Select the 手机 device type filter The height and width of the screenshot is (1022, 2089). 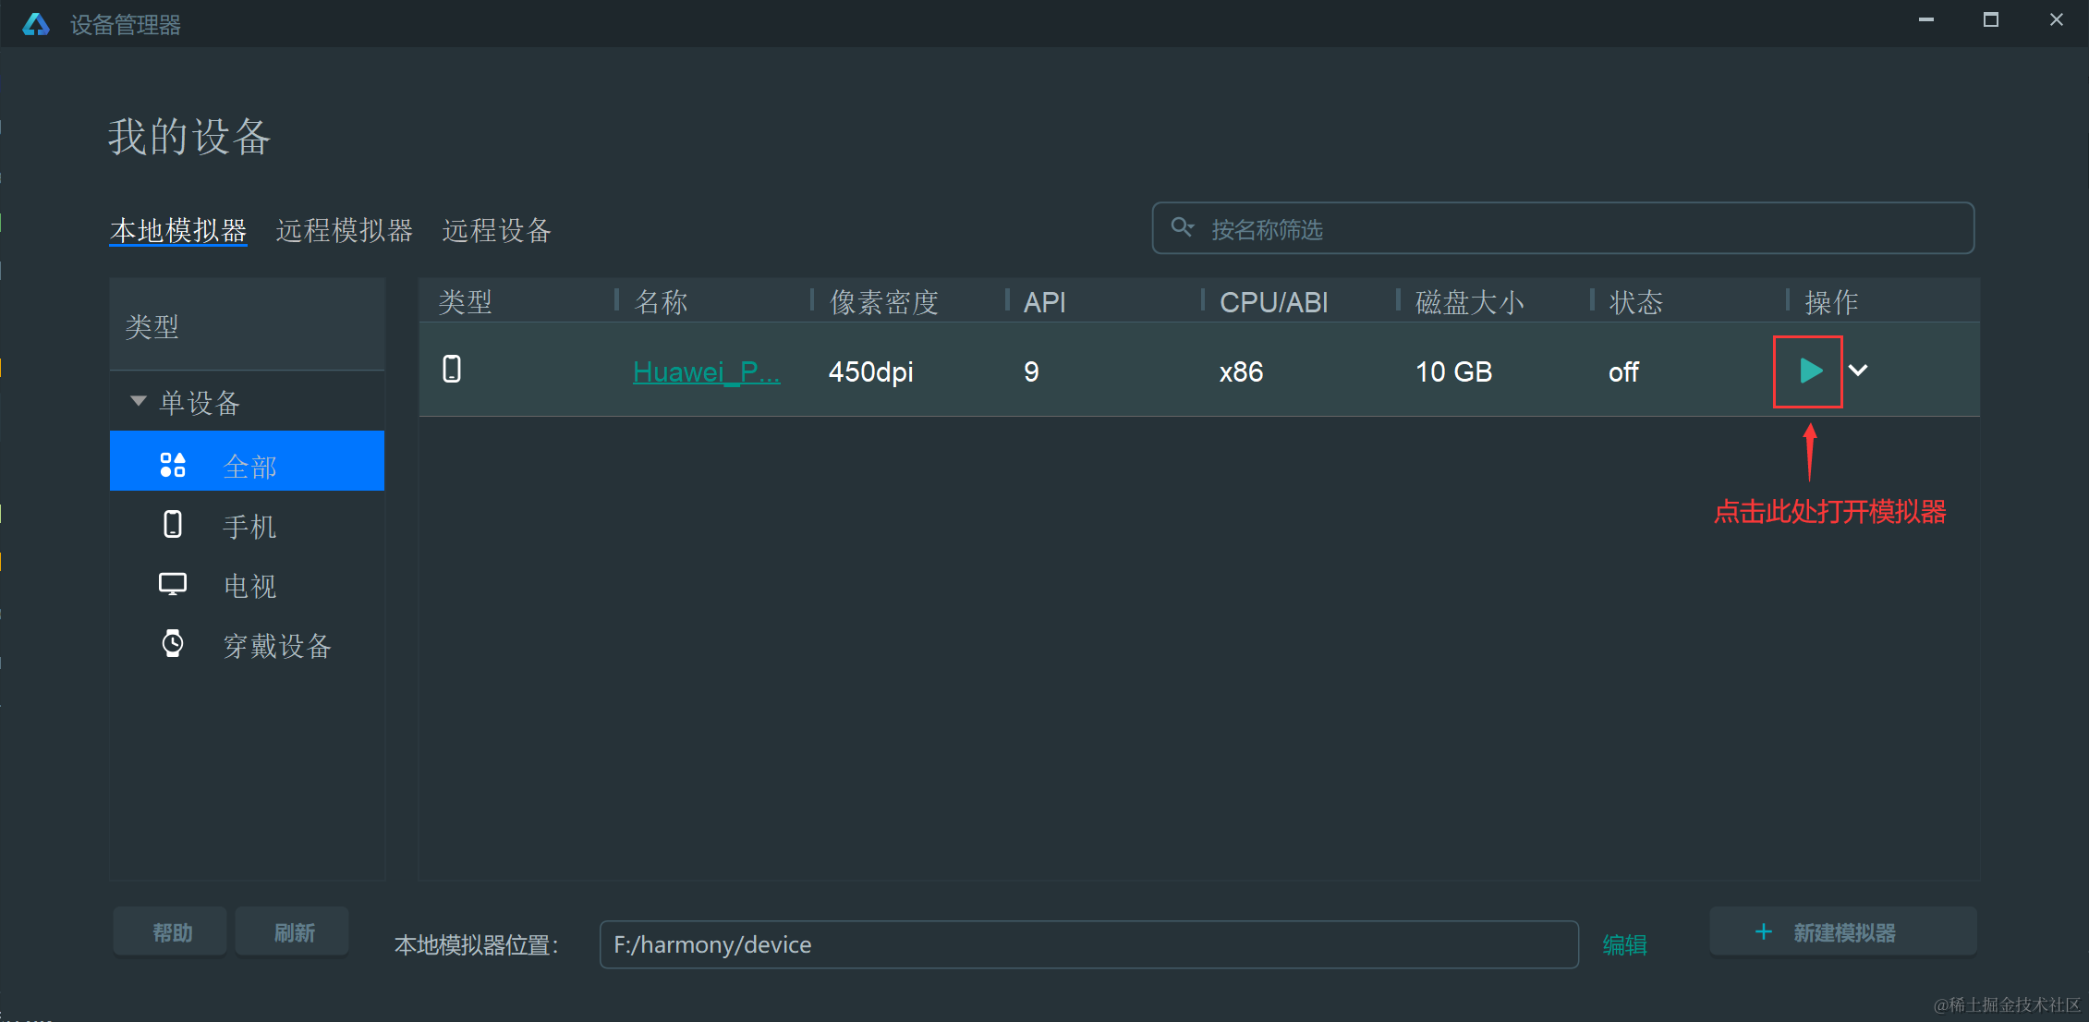coord(244,525)
